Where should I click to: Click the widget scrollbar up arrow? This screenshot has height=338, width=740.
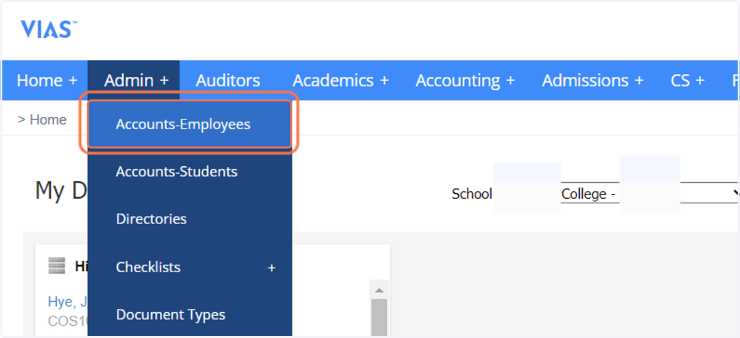pos(379,290)
